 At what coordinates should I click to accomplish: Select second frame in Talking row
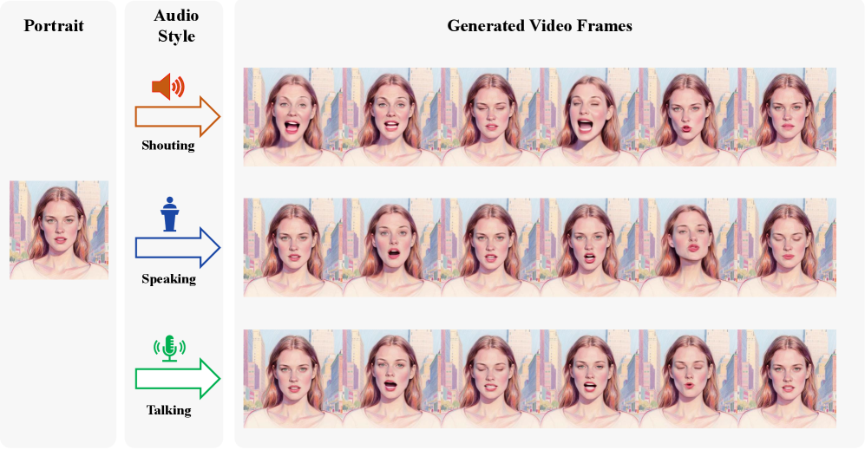click(391, 379)
